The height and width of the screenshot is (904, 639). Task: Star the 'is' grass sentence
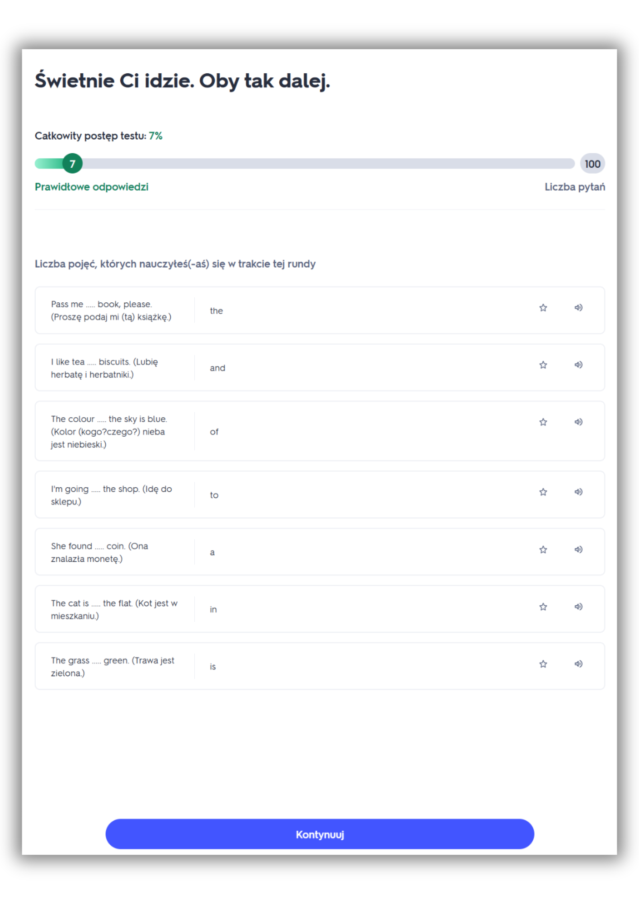(x=543, y=664)
